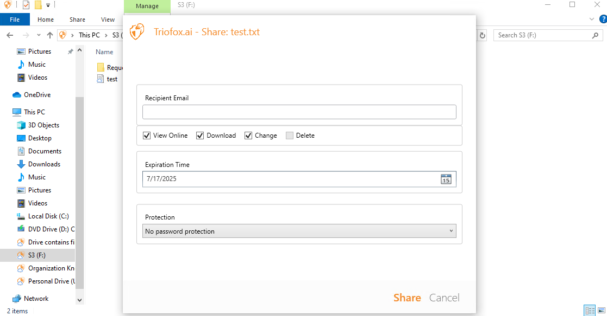Image resolution: width=607 pixels, height=316 pixels.
Task: Open recent locations dropdown arrow
Action: [39, 35]
